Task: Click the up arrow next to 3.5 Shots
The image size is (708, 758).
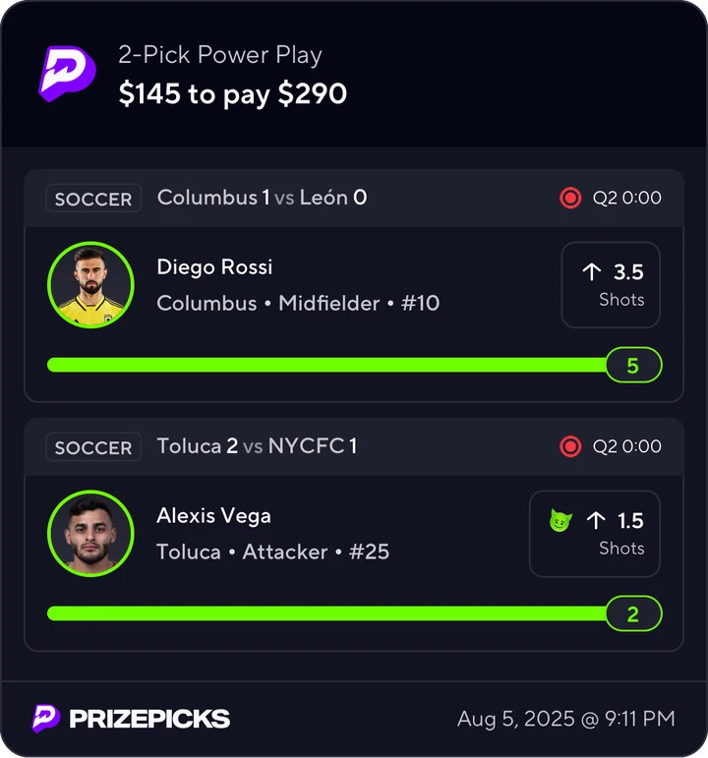Action: point(591,272)
